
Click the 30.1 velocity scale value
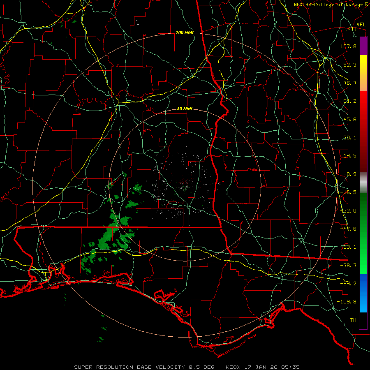click(x=350, y=138)
